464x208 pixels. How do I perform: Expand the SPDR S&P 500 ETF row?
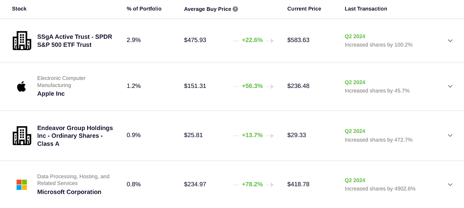tap(450, 41)
